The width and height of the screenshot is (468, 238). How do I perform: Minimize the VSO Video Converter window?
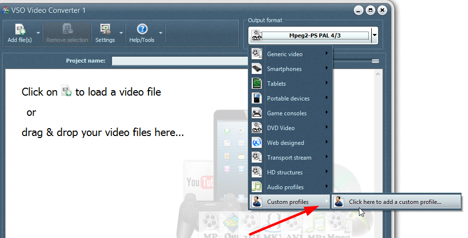[x=358, y=10]
